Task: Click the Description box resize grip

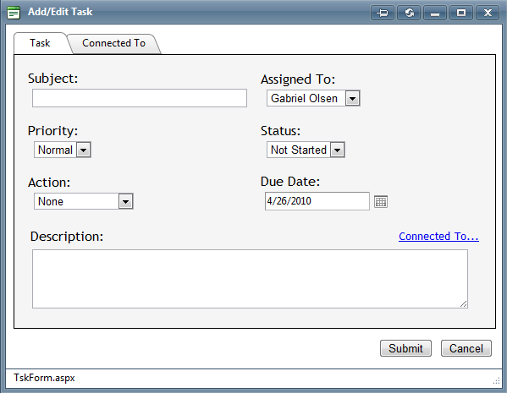Action: tap(463, 304)
